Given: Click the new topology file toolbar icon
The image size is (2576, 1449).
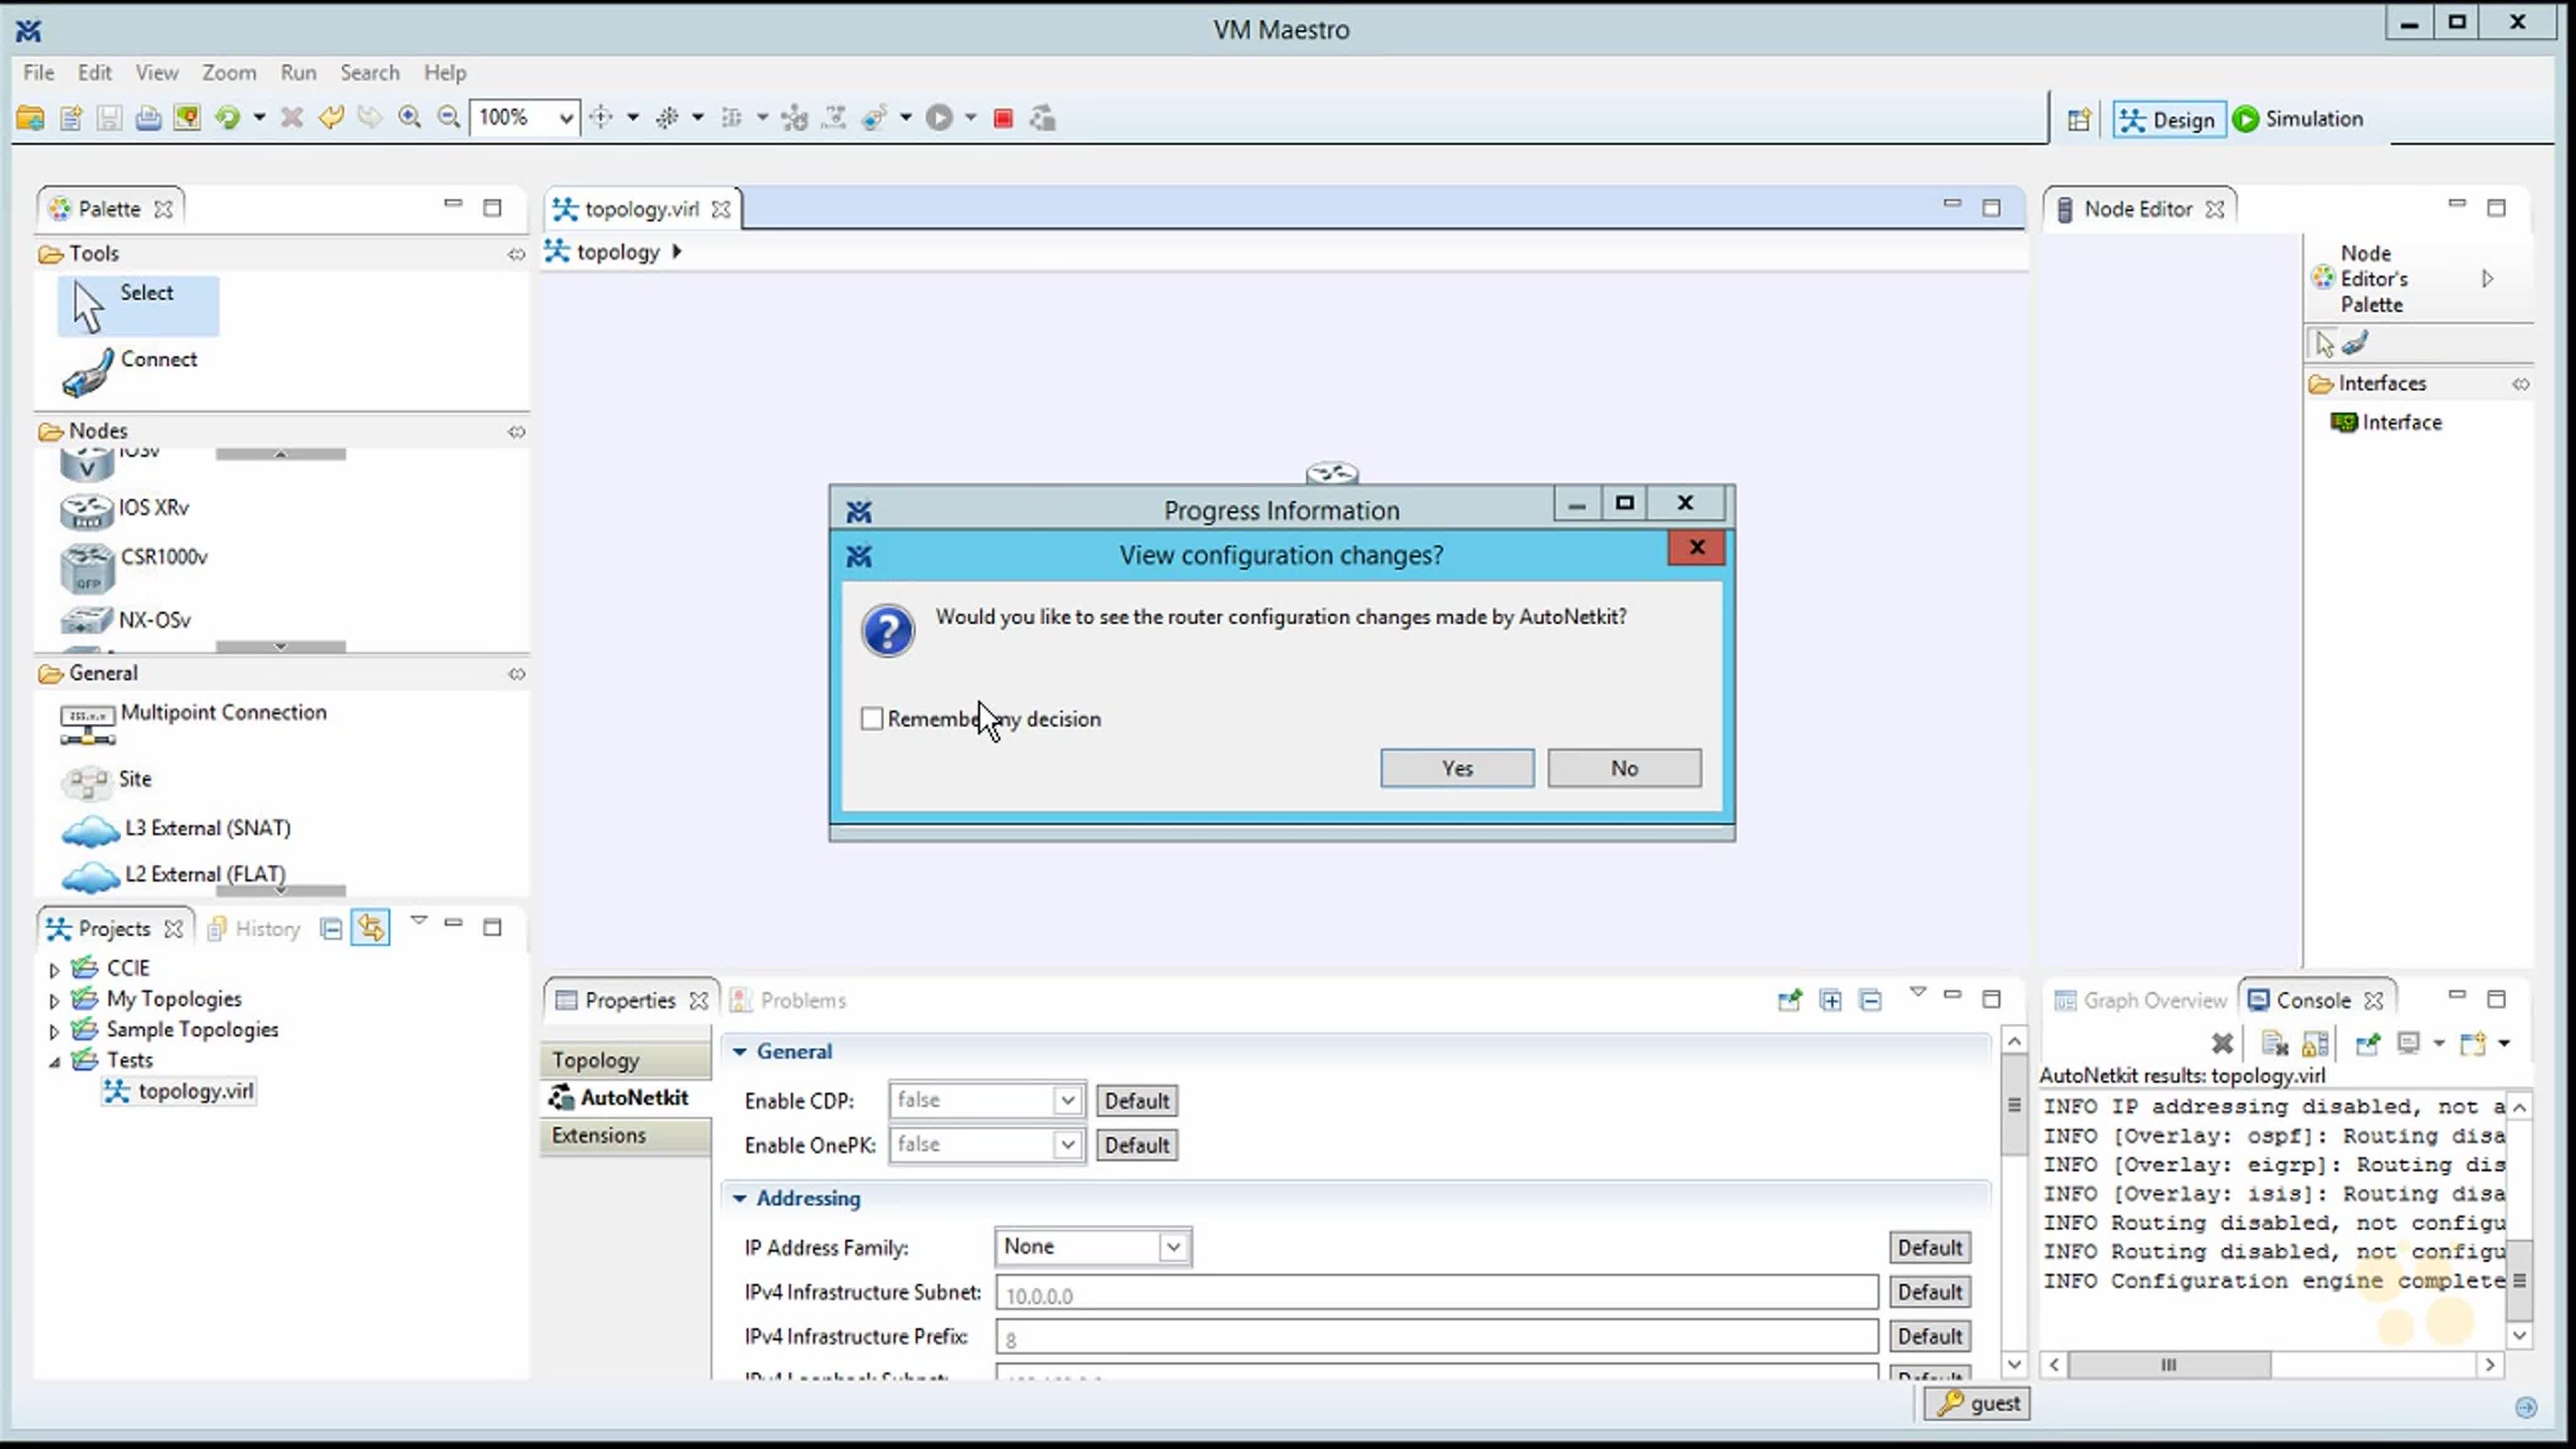Looking at the screenshot, I should [x=70, y=118].
